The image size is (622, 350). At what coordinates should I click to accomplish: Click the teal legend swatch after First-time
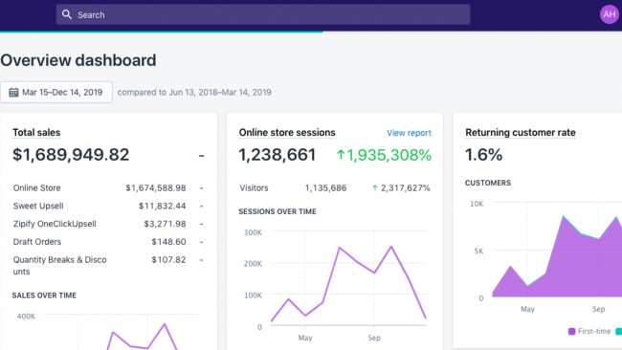coord(618,332)
